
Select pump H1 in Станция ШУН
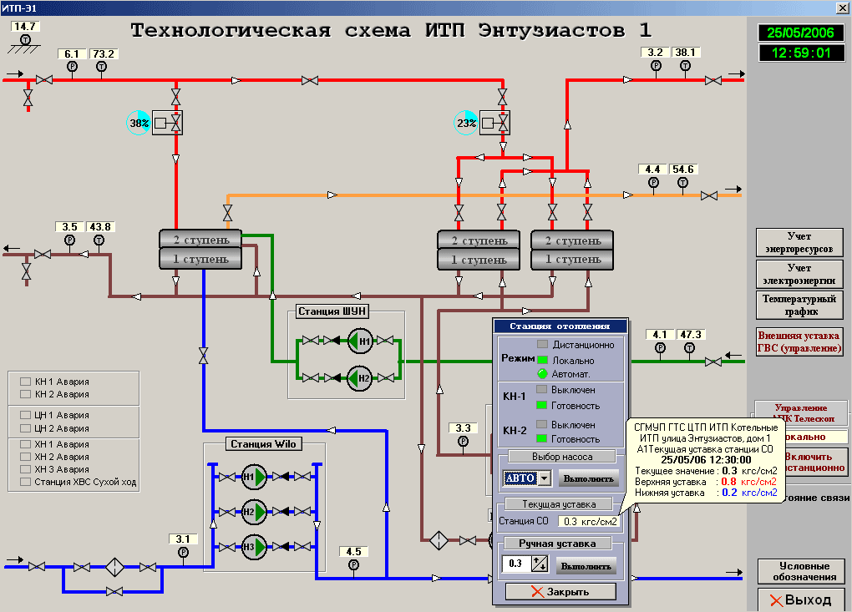pyautogui.click(x=359, y=341)
